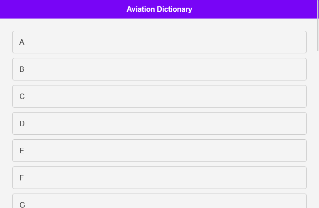319x208 pixels.
Task: Select the letter F text
Action: point(22,178)
